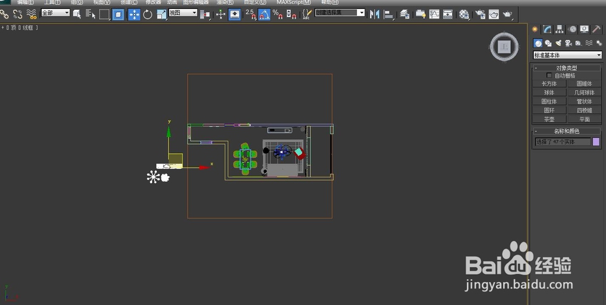Viewport: 606px width, 305px height.
Task: Choose the Select Object arrow tool
Action: click(x=77, y=15)
